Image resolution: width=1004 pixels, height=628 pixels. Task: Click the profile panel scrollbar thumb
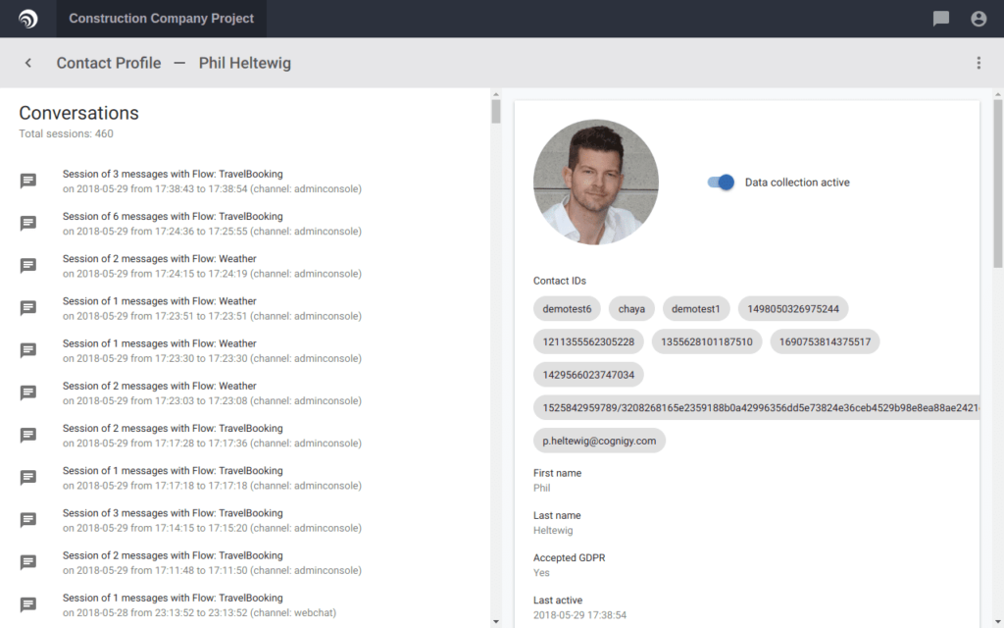pyautogui.click(x=998, y=183)
